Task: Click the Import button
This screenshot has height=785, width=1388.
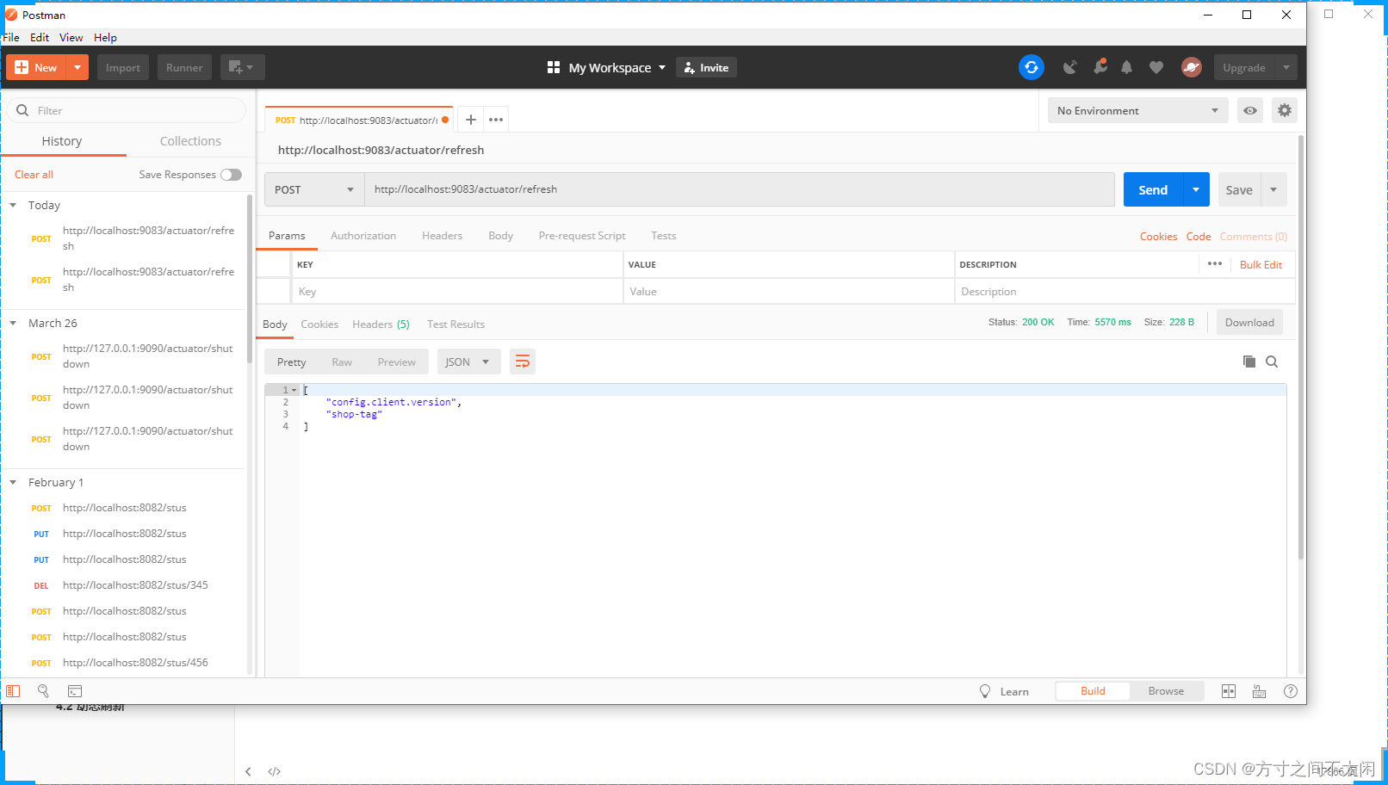Action: click(123, 67)
